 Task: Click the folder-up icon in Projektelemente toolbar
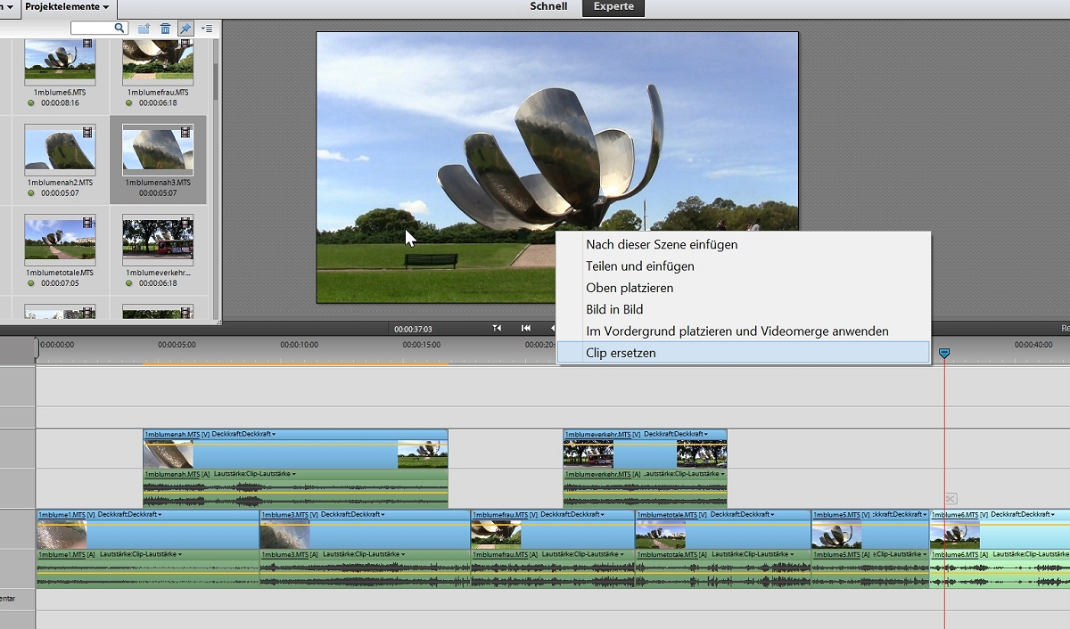point(144,29)
